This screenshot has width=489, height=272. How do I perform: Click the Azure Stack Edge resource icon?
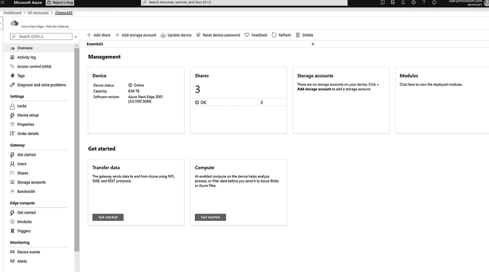click(x=14, y=23)
